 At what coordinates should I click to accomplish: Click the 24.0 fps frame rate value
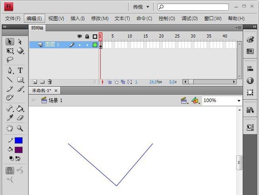[153, 82]
